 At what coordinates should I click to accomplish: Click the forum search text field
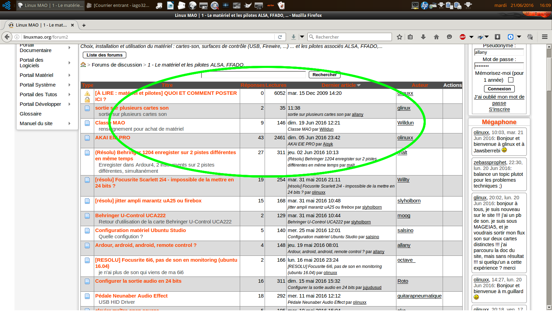(x=254, y=75)
